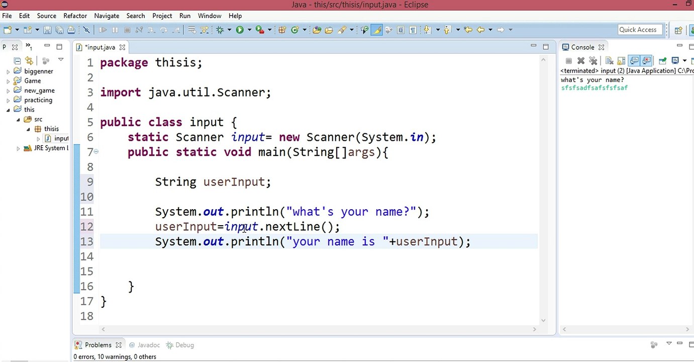Open dropdown next to Run button
Image resolution: width=694 pixels, height=362 pixels.
point(249,30)
